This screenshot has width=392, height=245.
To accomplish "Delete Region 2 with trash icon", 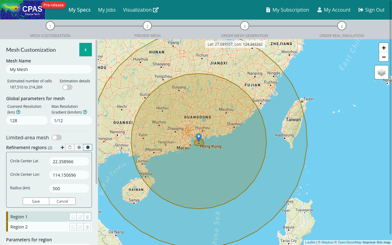I will (x=87, y=227).
